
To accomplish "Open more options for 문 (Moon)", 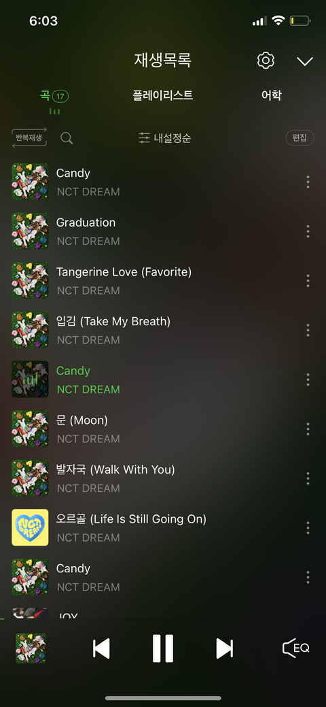I will coord(308,429).
